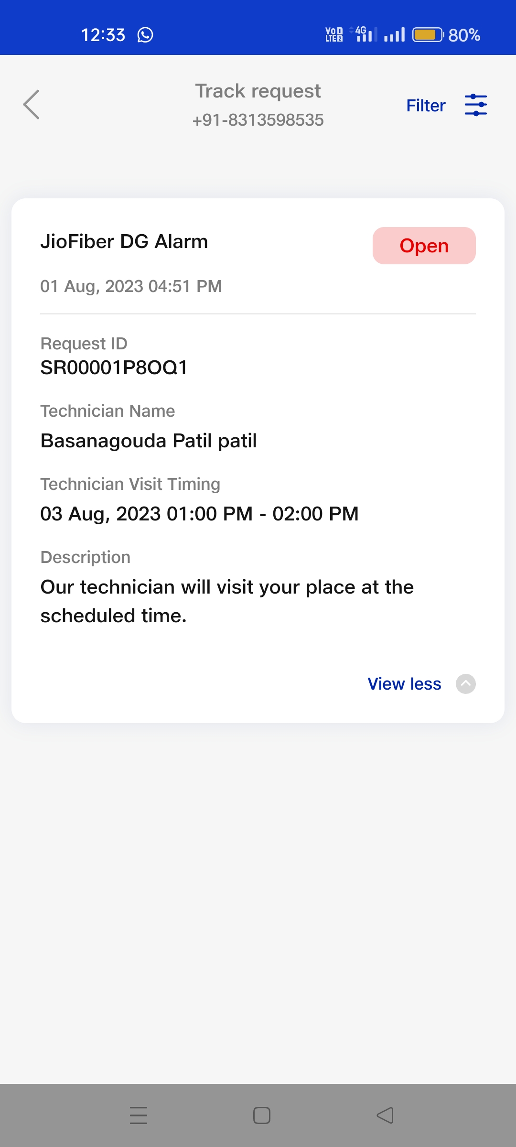Tap the Track request page title
The image size is (516, 1147).
click(258, 91)
